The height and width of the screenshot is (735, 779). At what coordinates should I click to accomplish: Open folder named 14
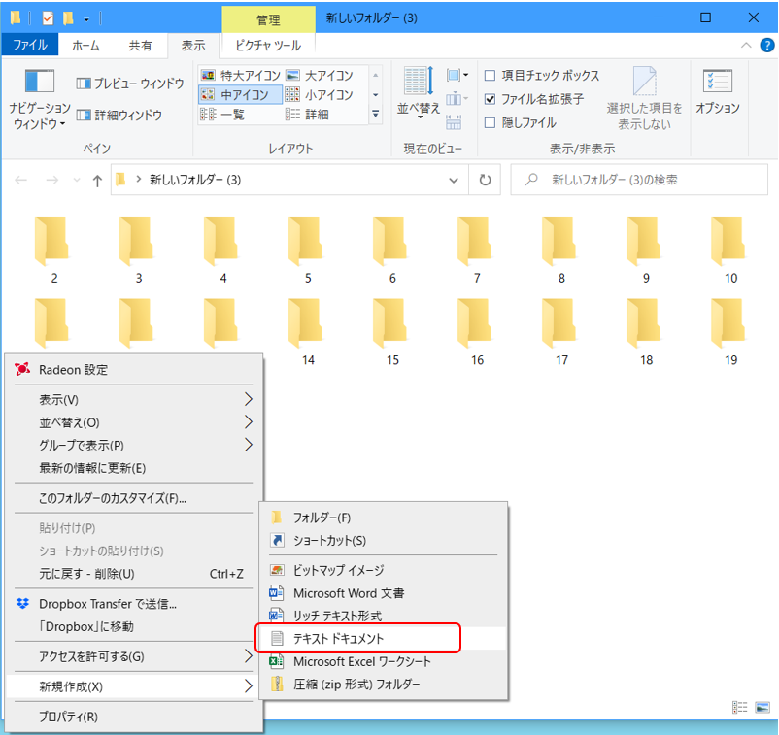[308, 332]
